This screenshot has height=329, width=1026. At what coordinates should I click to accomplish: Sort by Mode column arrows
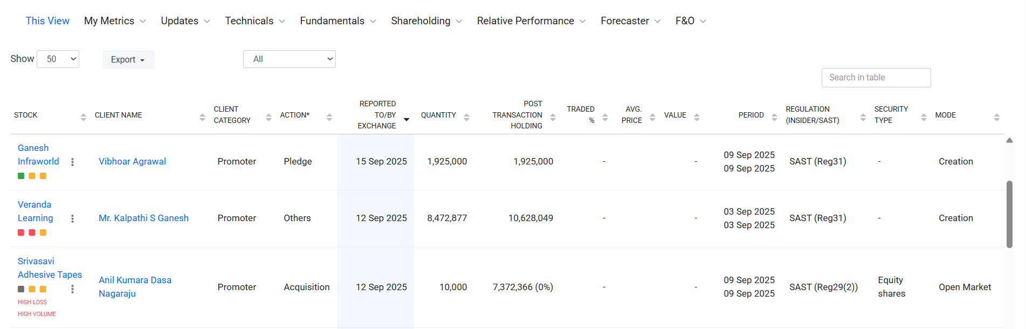[996, 117]
